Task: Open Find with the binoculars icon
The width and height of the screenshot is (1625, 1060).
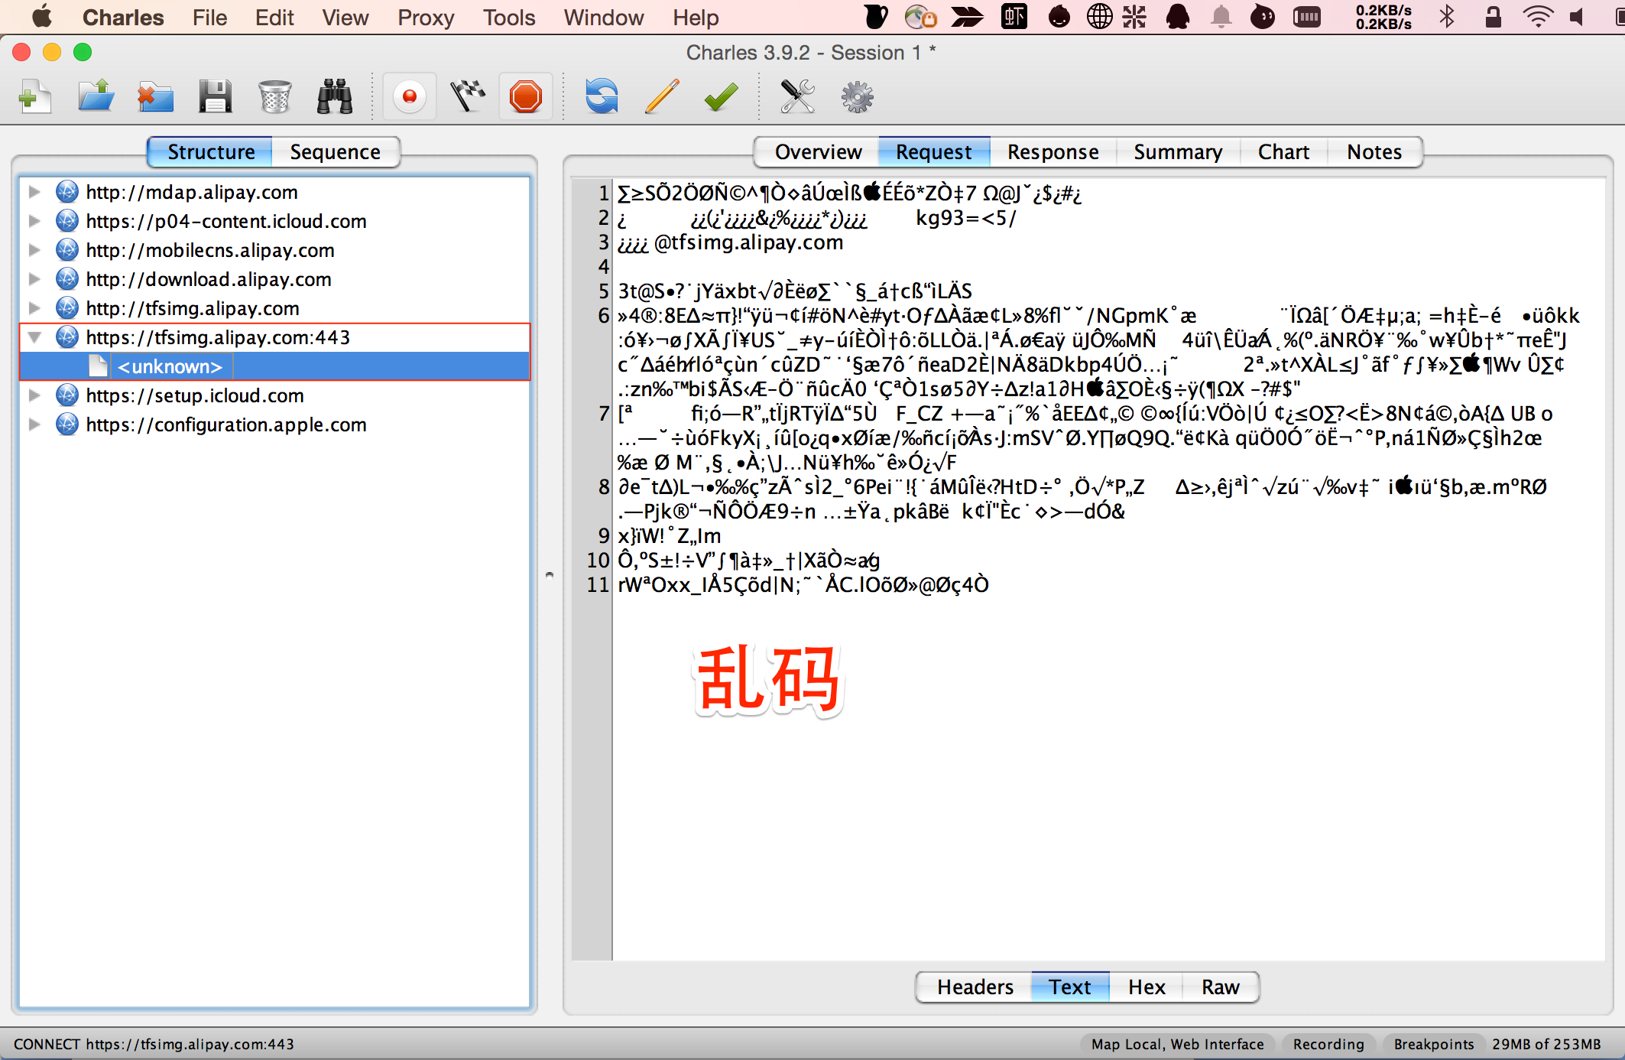Action: click(335, 97)
